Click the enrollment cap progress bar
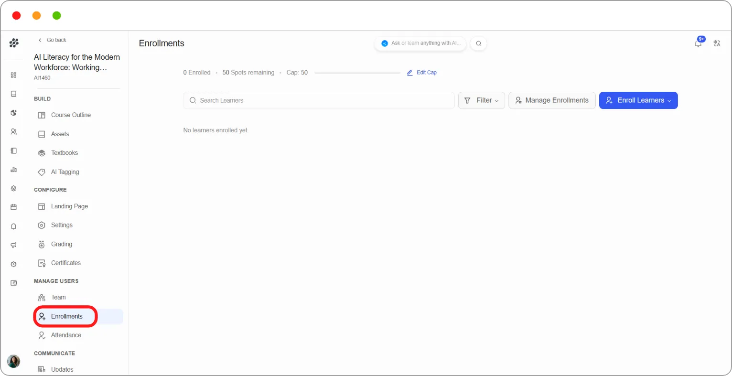 click(x=357, y=73)
